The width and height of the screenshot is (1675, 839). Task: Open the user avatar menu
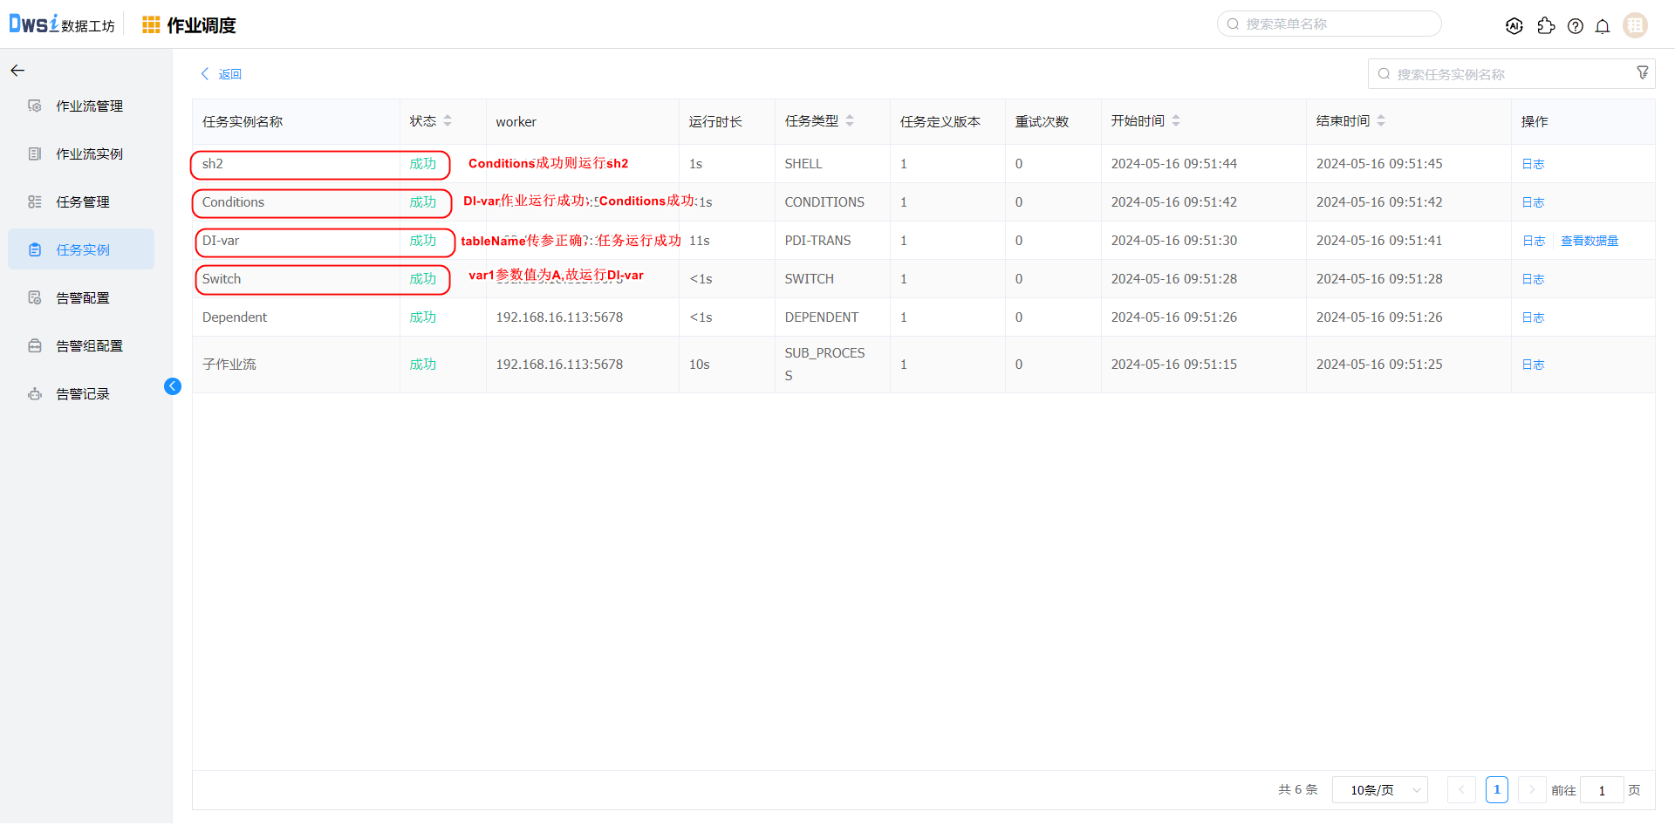coord(1635,26)
